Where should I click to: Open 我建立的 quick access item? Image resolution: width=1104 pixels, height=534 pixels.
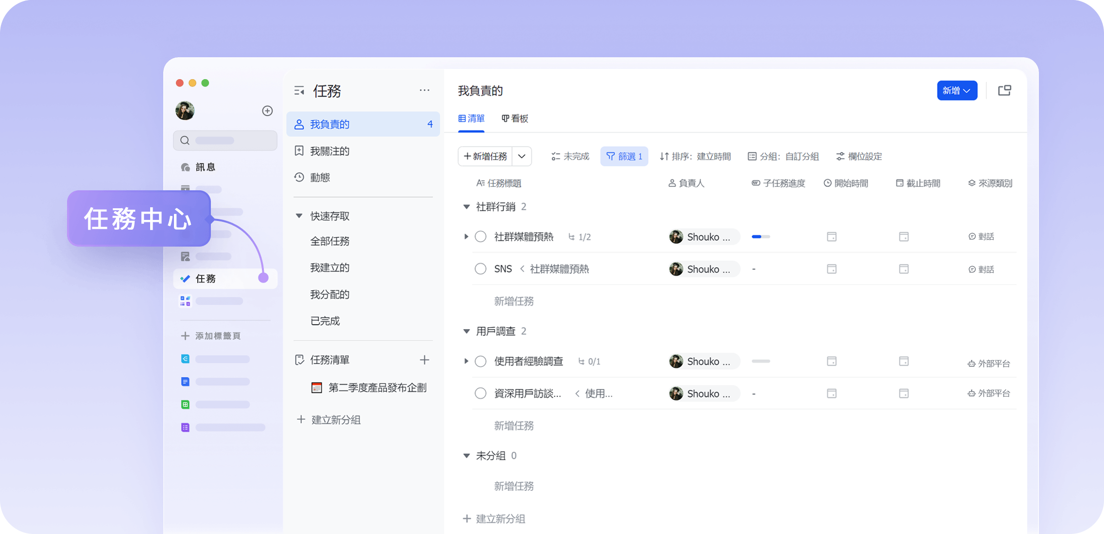(330, 268)
